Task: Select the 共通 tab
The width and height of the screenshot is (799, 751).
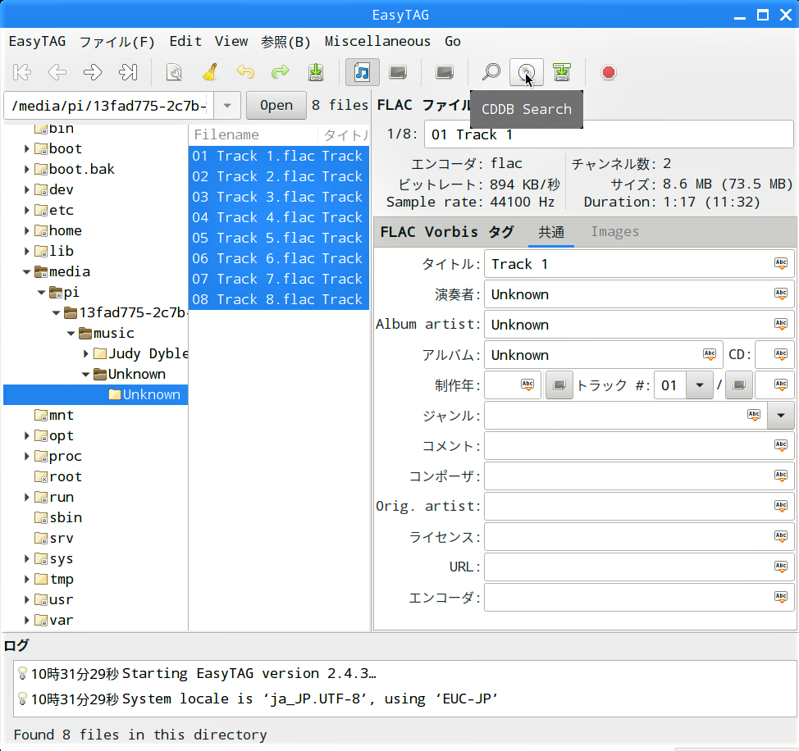Action: click(551, 232)
